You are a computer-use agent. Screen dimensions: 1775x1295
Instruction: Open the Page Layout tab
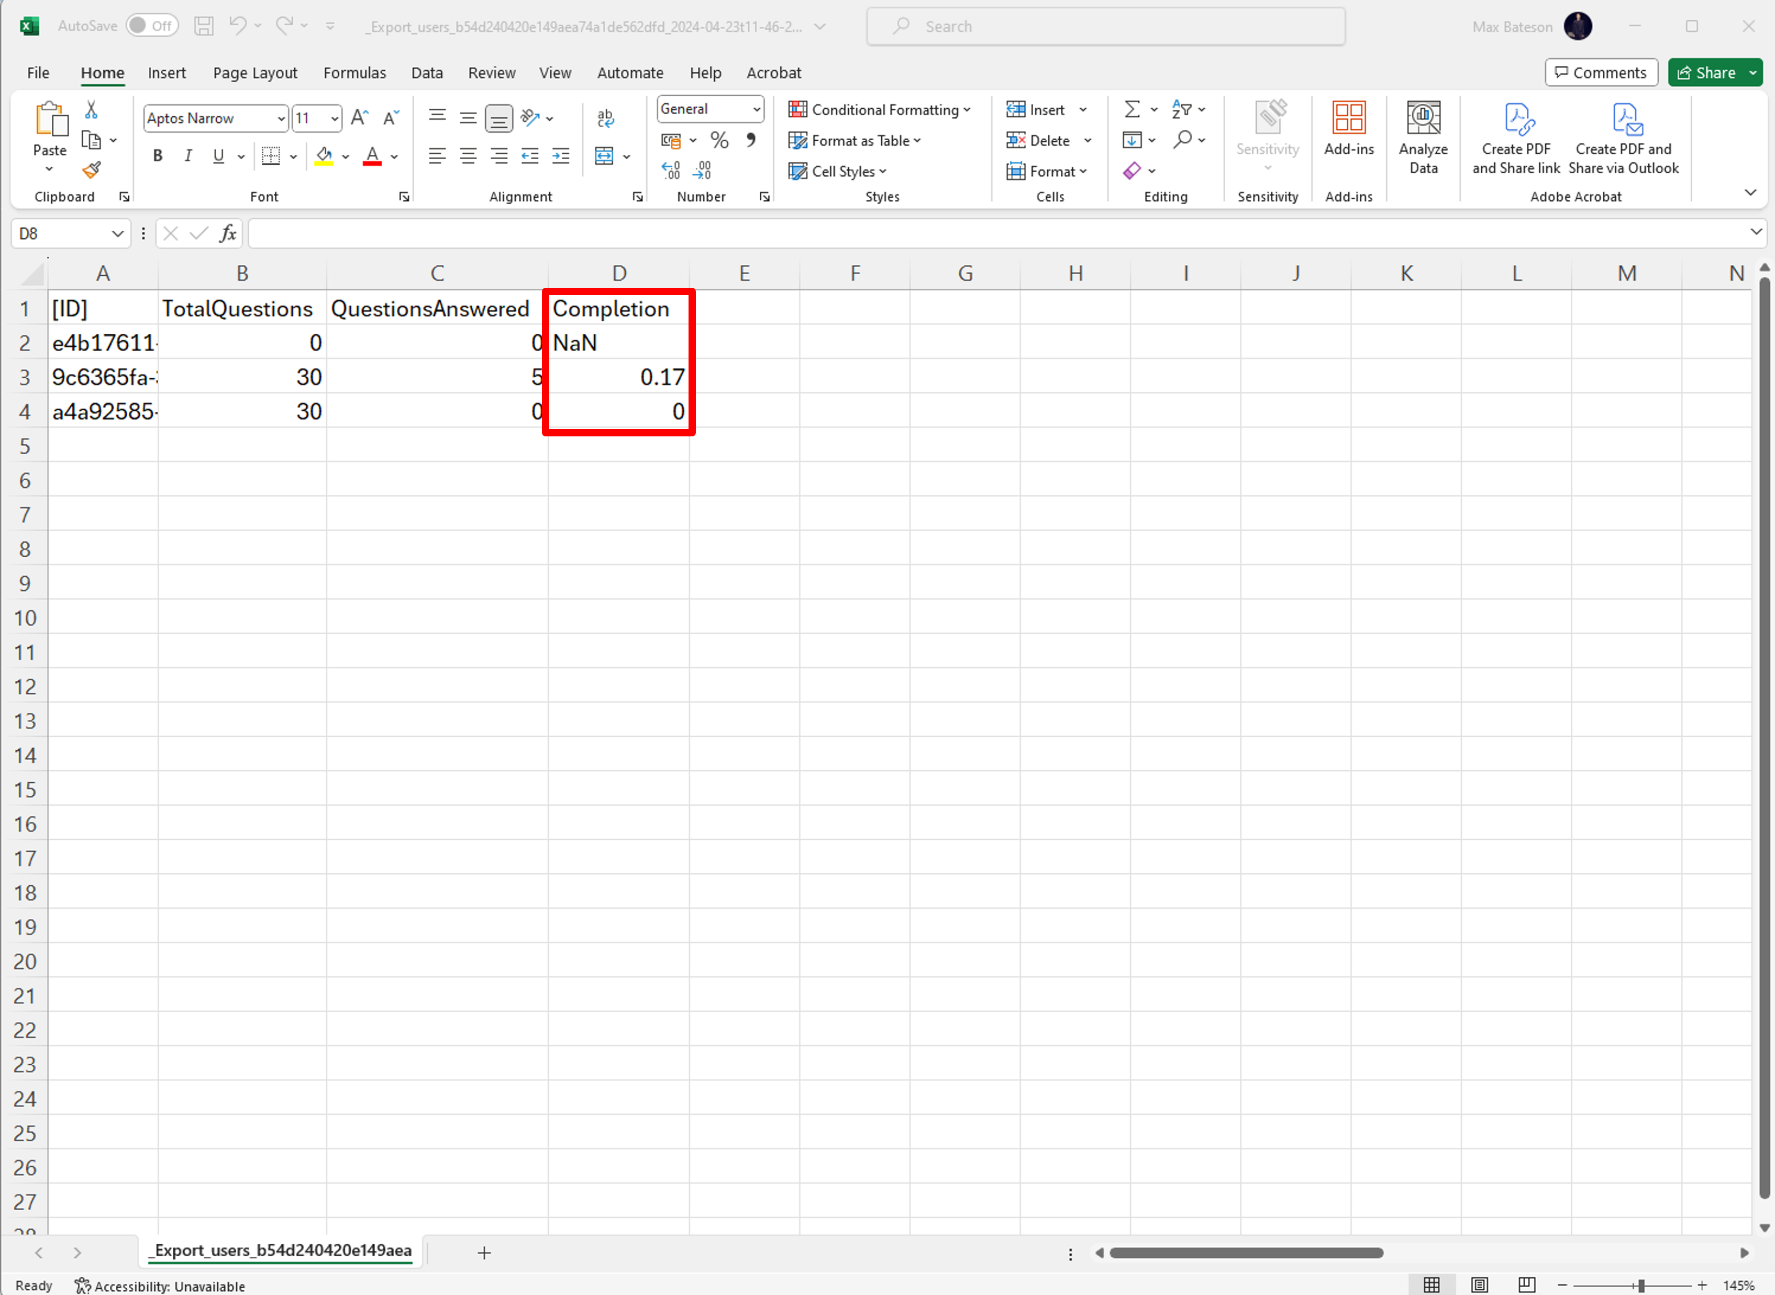[x=255, y=73]
